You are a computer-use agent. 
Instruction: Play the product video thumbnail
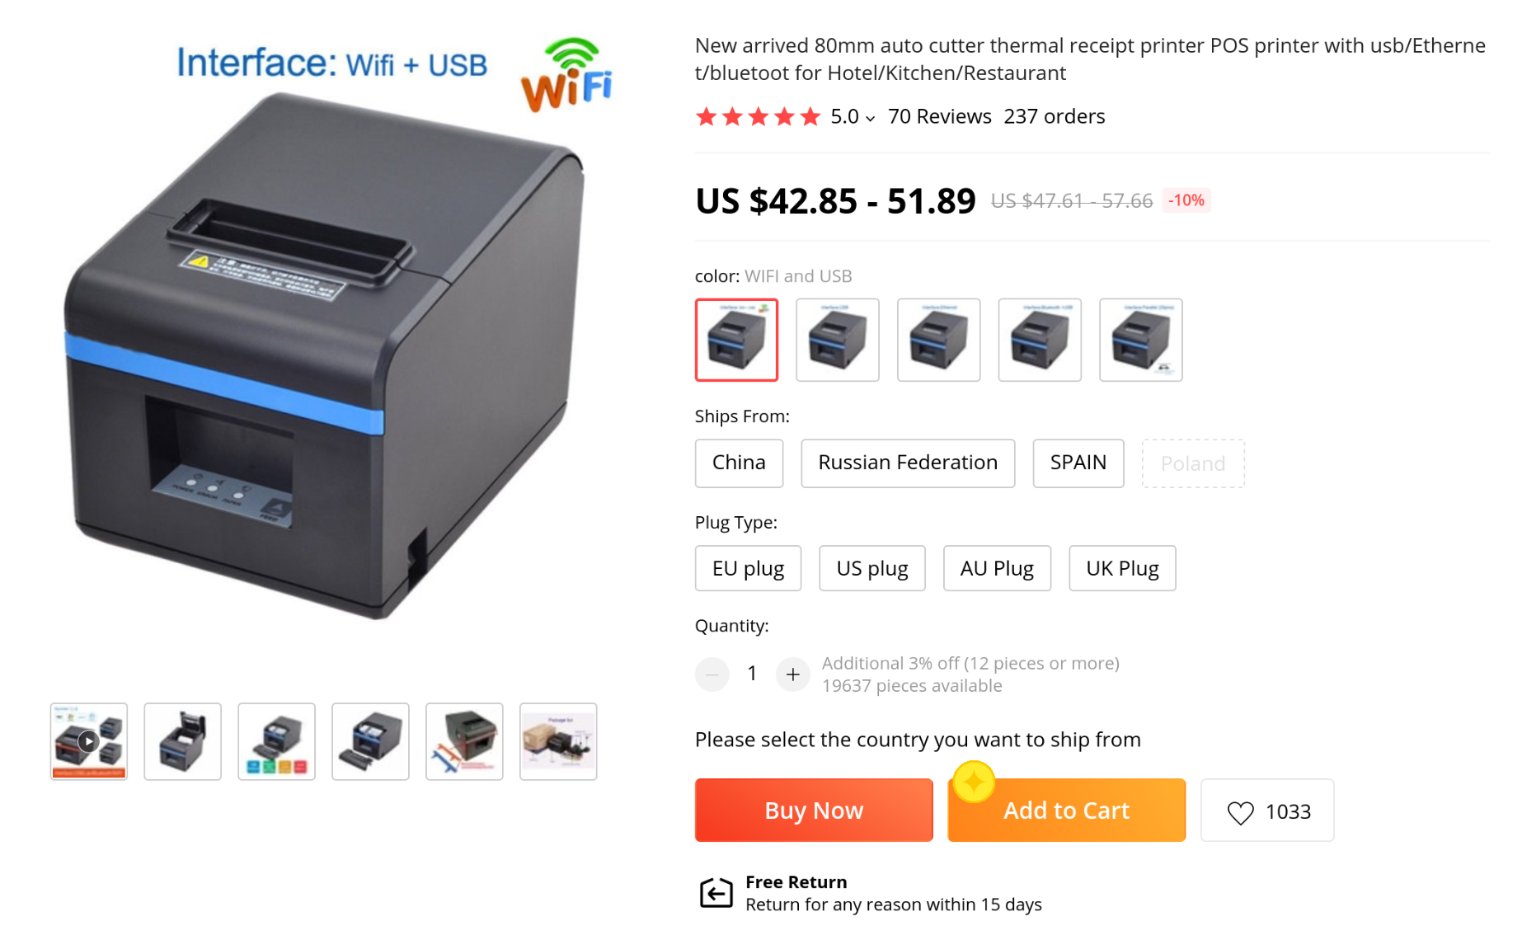(x=89, y=741)
